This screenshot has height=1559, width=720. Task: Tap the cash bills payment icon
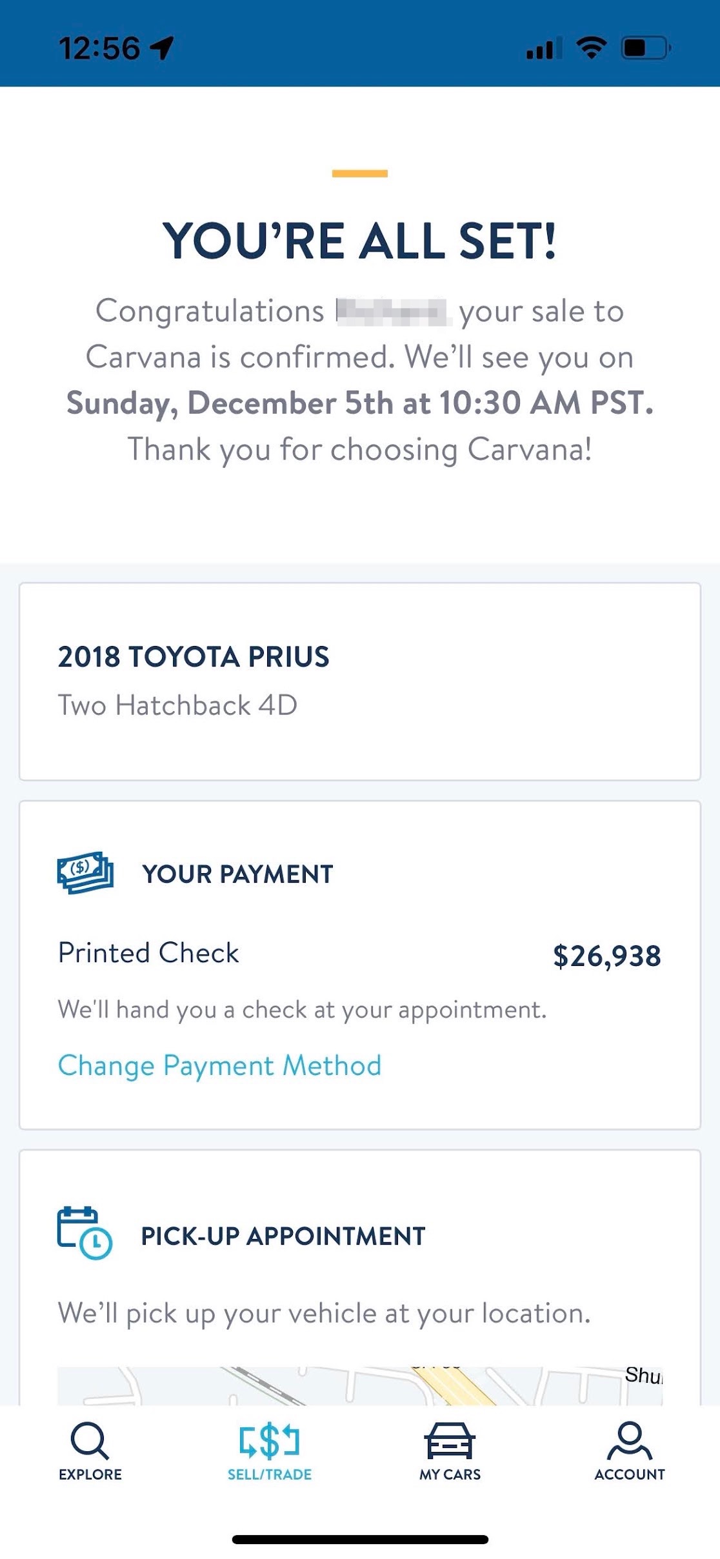86,872
